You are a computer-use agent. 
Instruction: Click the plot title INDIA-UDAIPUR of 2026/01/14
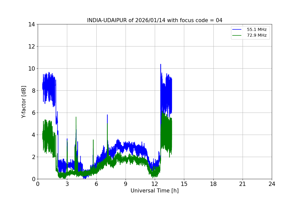click(x=155, y=20)
